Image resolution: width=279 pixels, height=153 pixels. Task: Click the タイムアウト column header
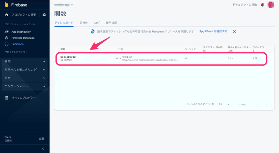(258, 49)
